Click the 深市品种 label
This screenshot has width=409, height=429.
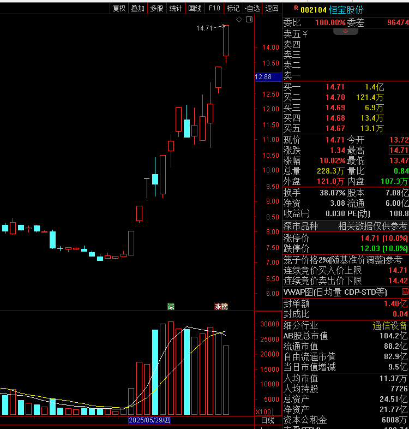tap(300, 227)
